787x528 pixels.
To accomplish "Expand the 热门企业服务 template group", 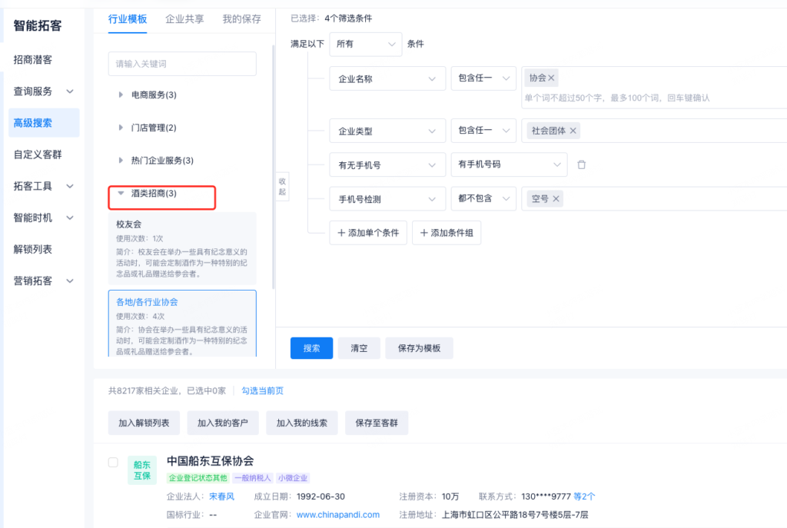I will click(x=121, y=161).
